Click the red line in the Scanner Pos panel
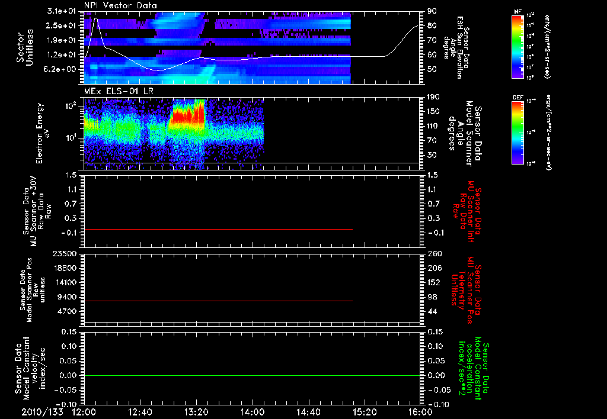The width and height of the screenshot is (607, 419). coord(218,301)
